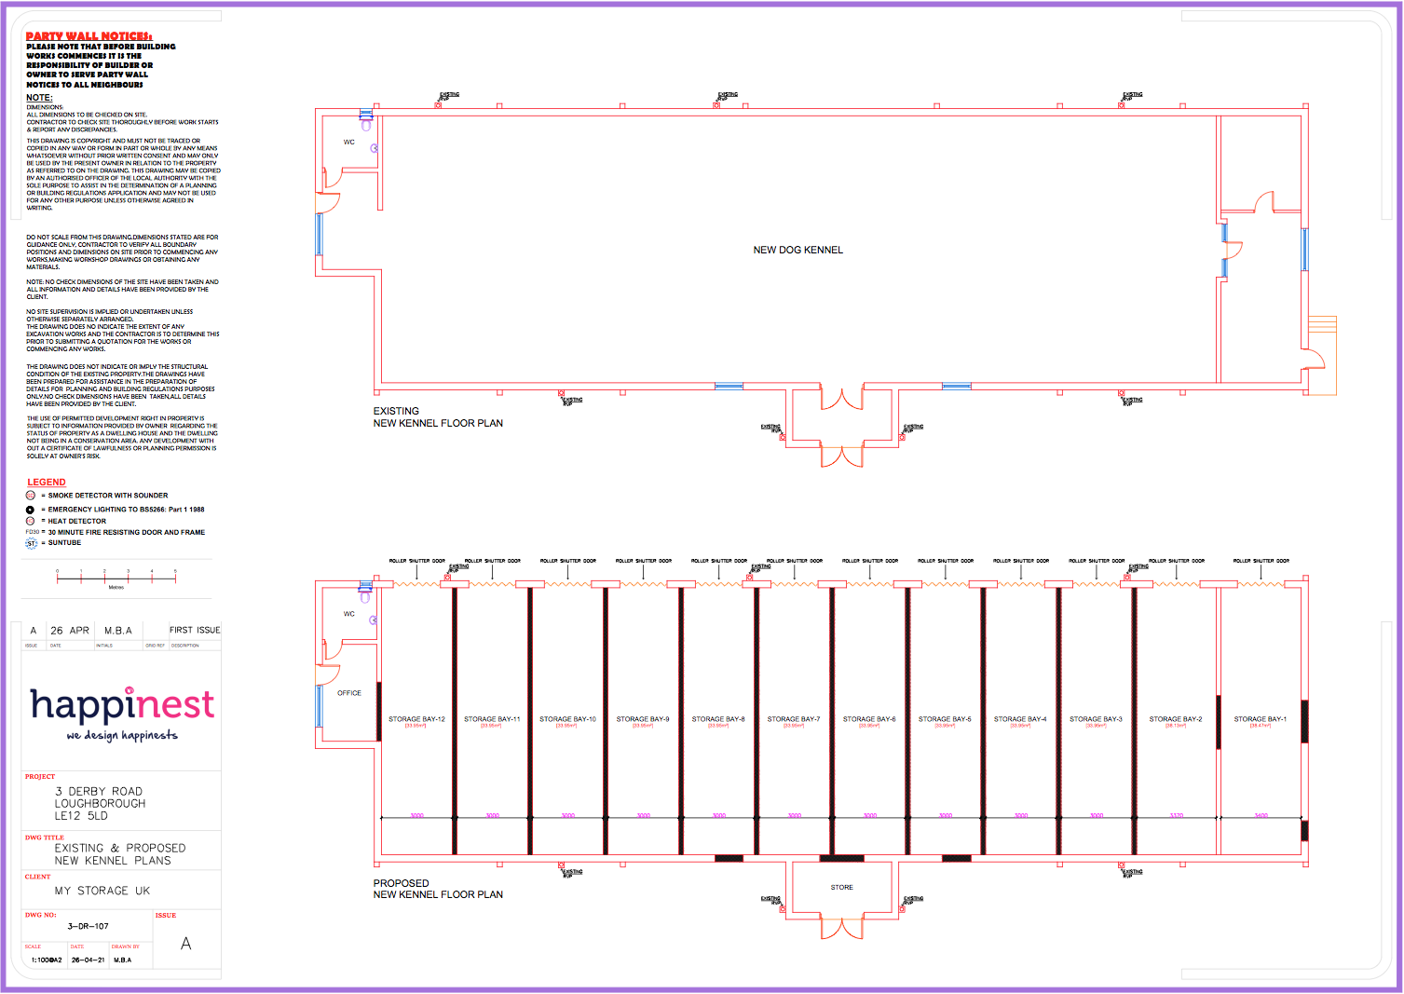1404x994 pixels.
Task: Click 'MY STORAGE UK' client name
Action: [x=102, y=892]
